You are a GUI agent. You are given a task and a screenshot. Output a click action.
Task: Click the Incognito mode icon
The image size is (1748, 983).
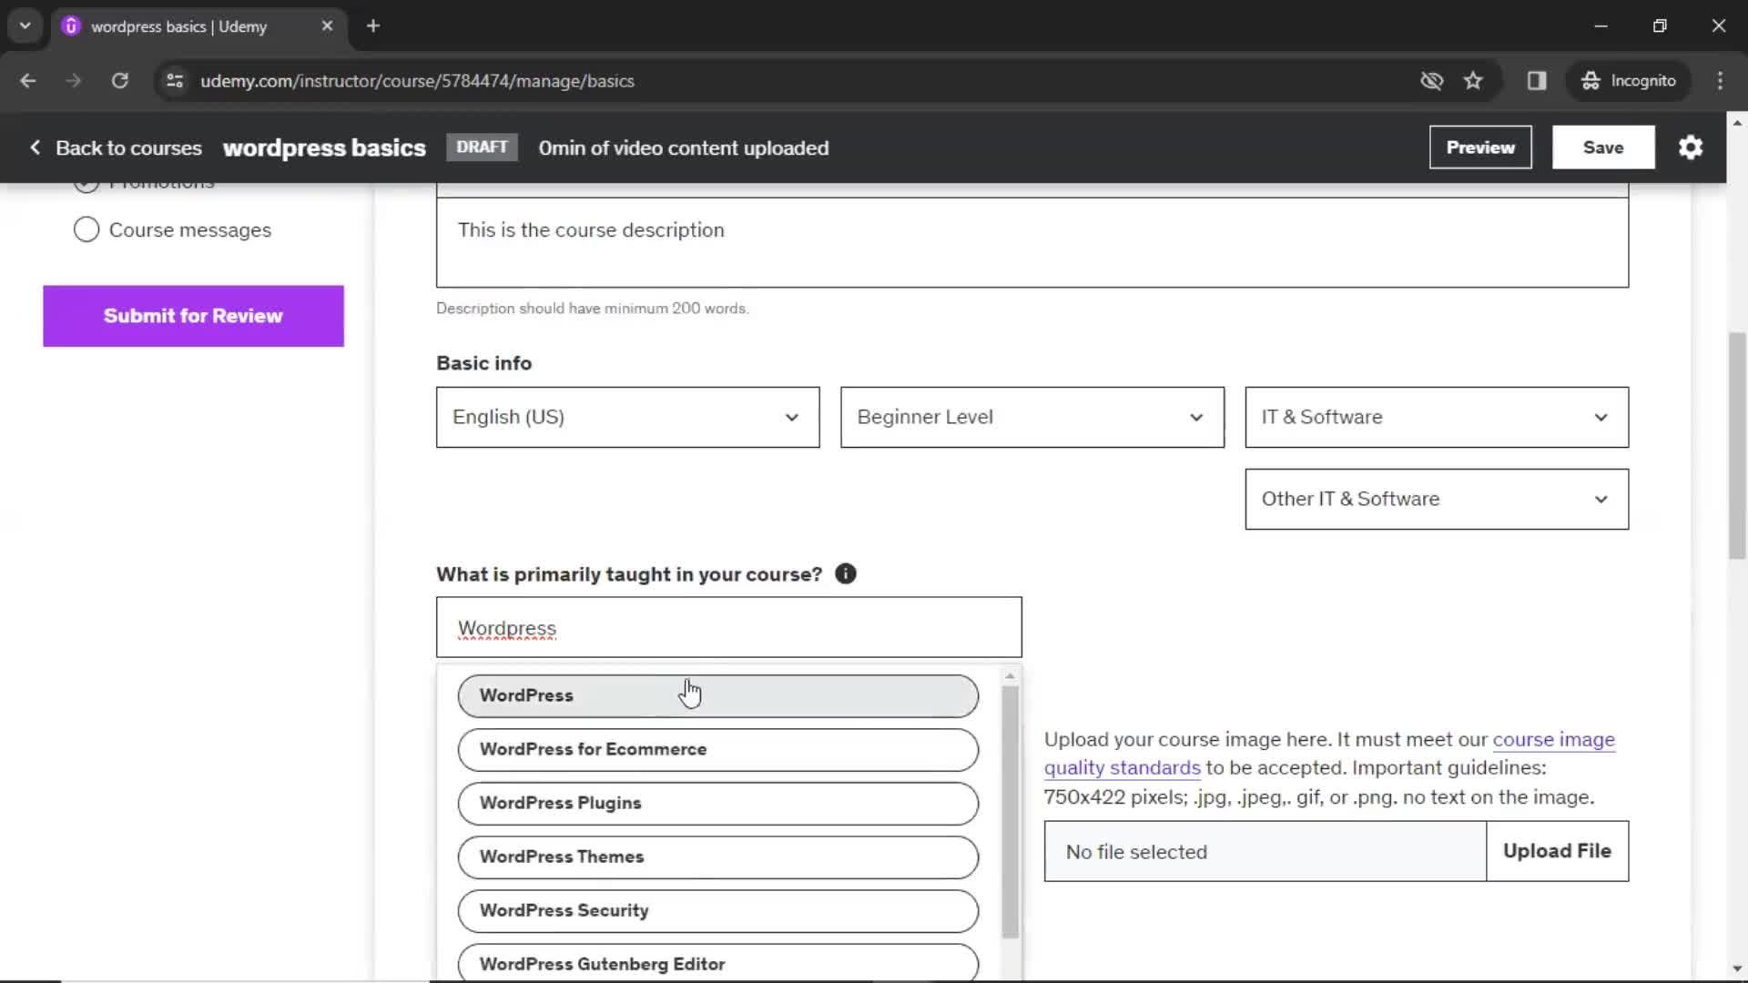pos(1590,80)
